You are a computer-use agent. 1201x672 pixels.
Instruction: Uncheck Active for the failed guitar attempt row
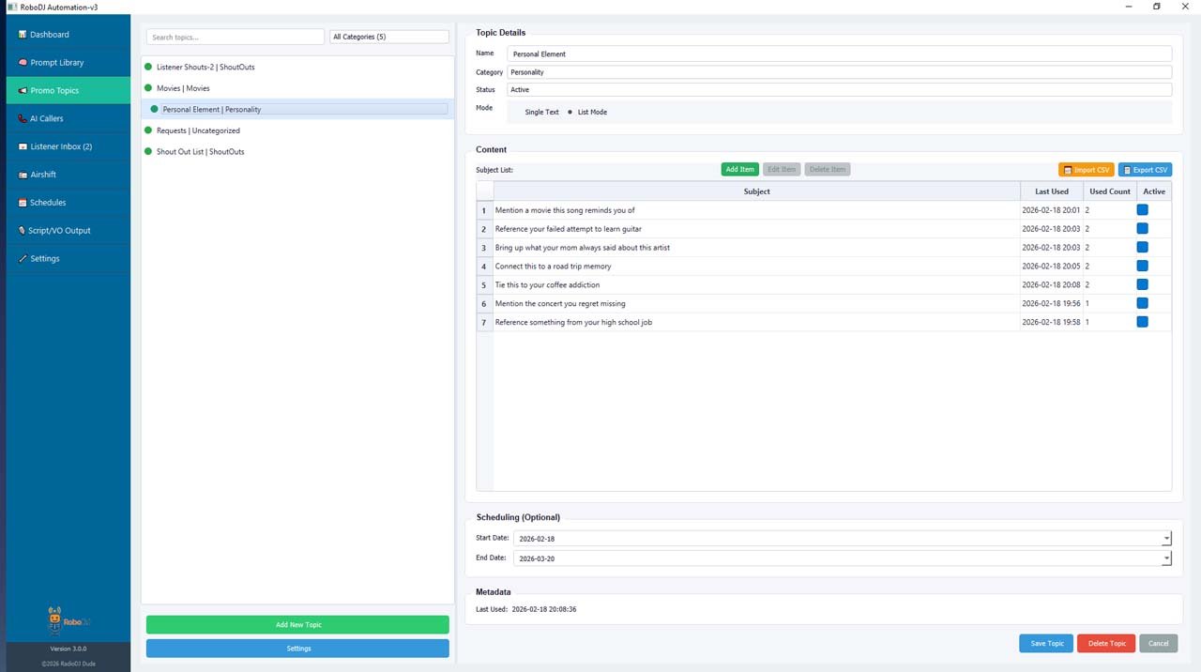[1142, 229]
